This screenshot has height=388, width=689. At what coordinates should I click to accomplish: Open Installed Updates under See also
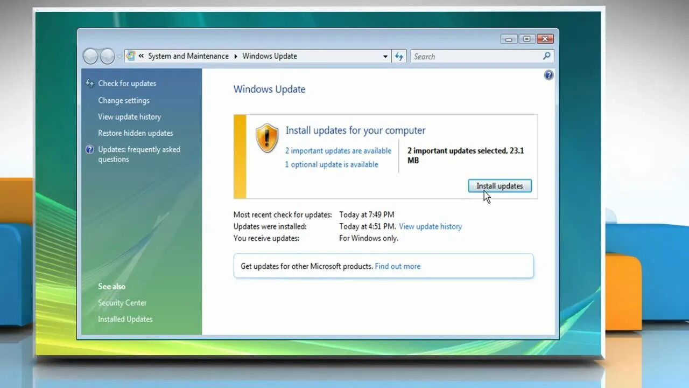(x=125, y=319)
